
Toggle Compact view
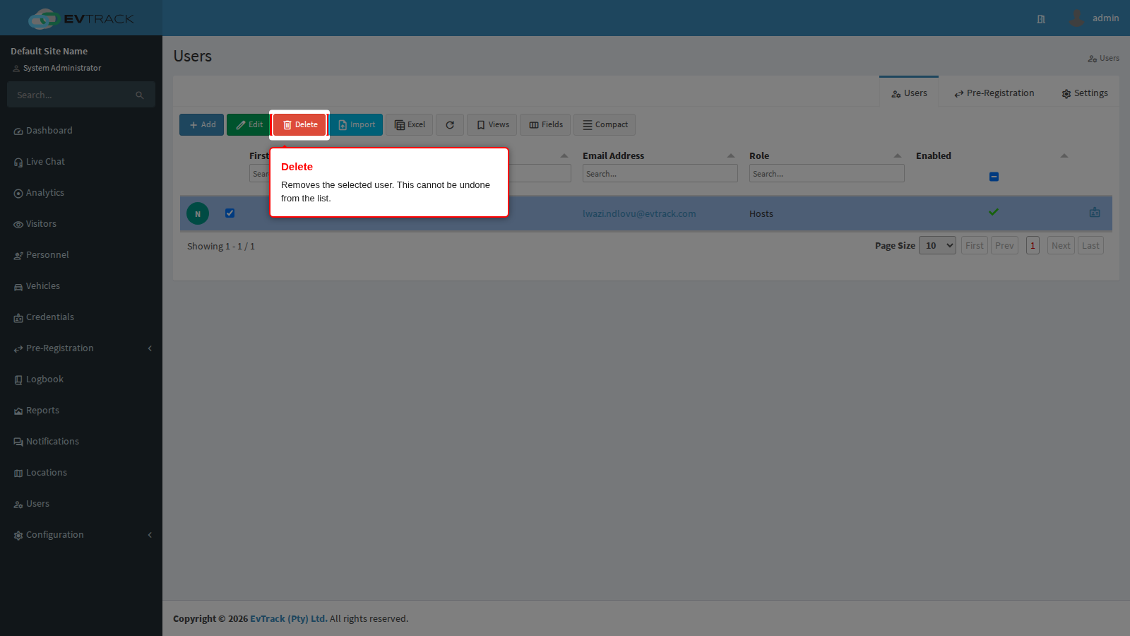pos(605,124)
